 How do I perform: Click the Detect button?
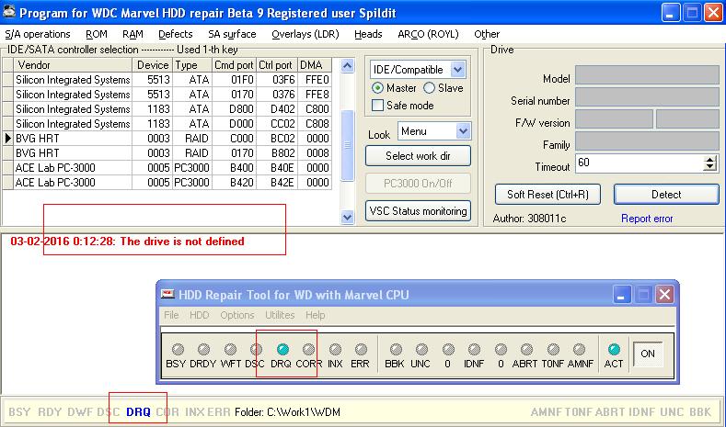pos(666,194)
